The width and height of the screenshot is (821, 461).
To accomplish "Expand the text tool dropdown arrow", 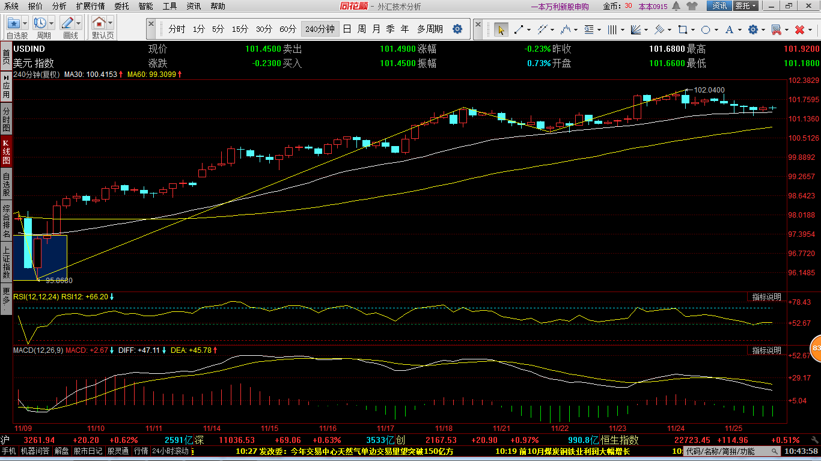I will 740,29.
